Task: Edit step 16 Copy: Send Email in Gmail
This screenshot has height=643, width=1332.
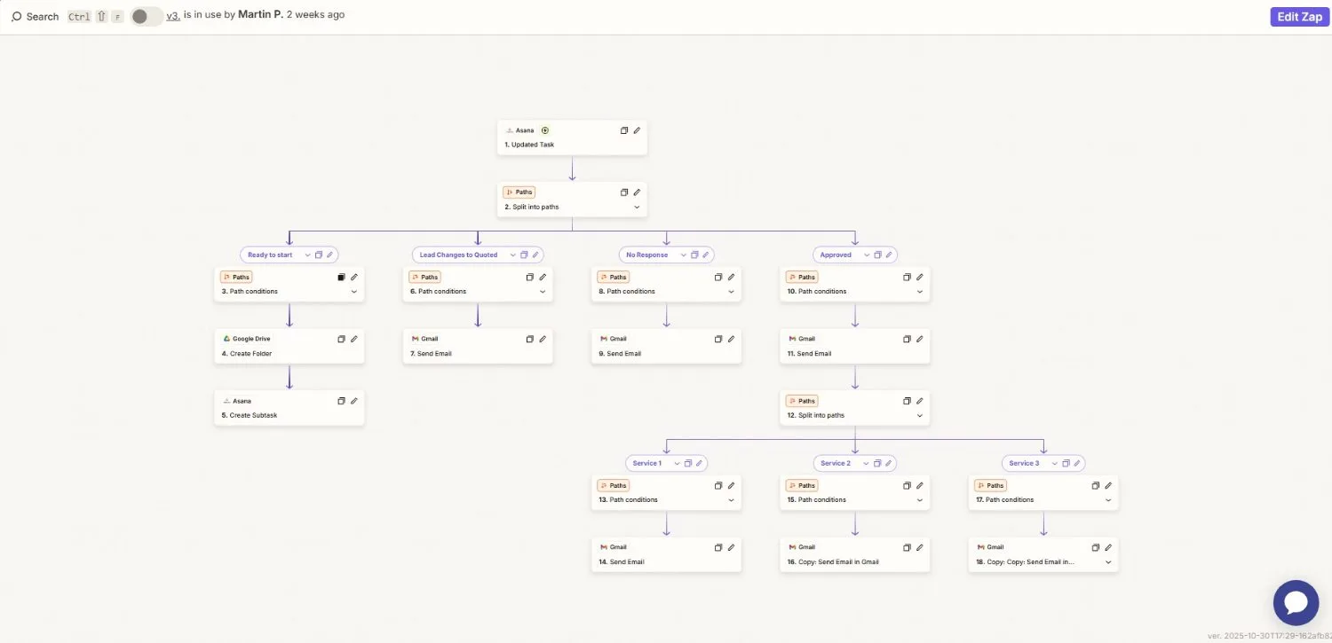Action: click(x=920, y=547)
